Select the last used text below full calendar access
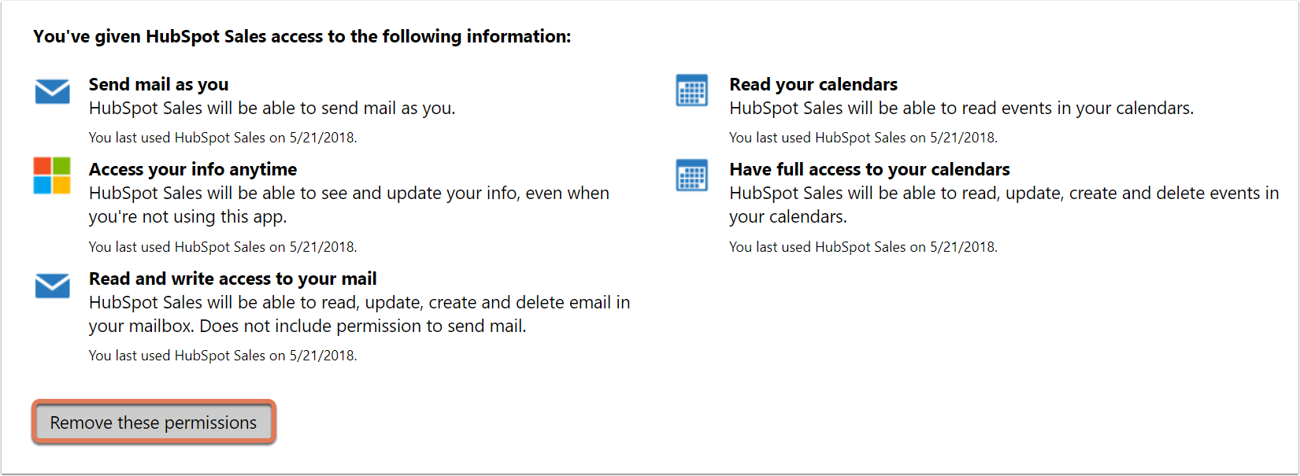Image resolution: width=1300 pixels, height=476 pixels. click(863, 246)
